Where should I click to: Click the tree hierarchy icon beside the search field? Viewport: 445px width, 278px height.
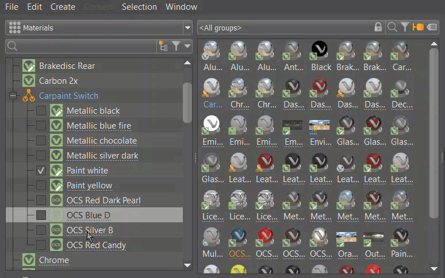[163, 46]
